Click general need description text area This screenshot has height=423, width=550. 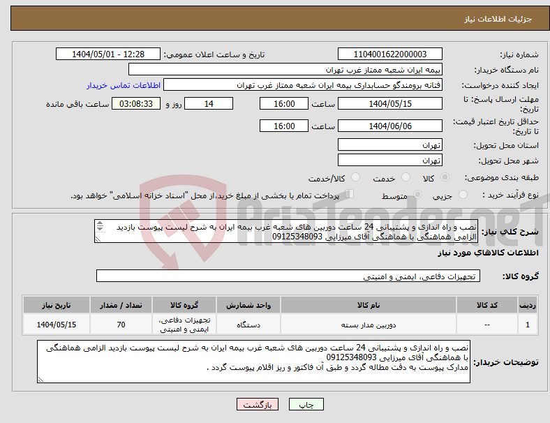point(286,231)
